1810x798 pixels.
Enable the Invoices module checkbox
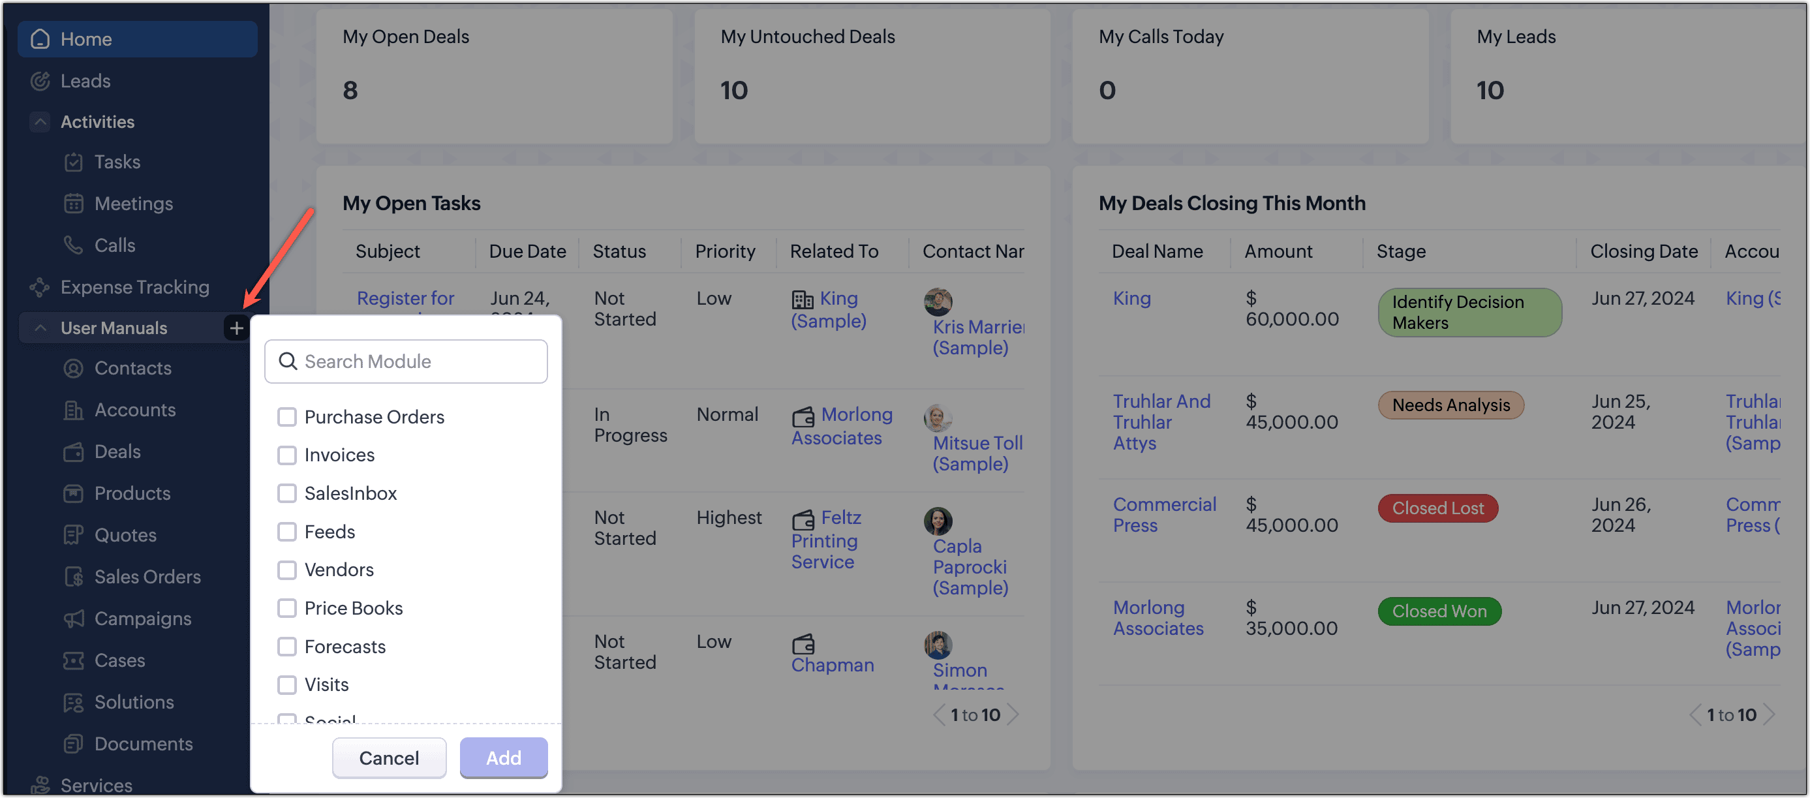(x=286, y=455)
